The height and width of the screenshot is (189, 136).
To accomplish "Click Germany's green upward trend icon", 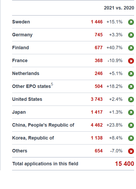I will coord(131,35).
